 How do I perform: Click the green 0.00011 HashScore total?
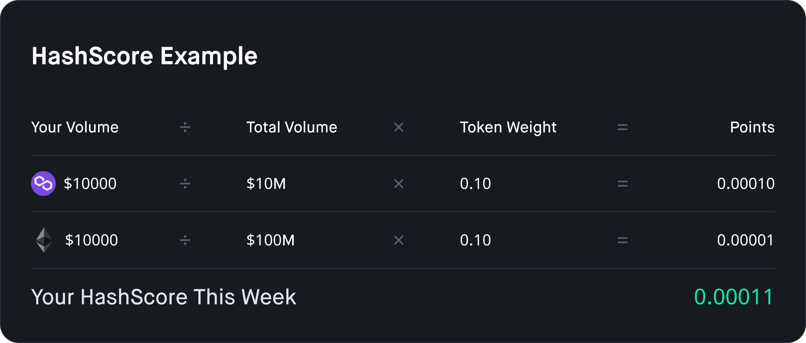coord(734,297)
